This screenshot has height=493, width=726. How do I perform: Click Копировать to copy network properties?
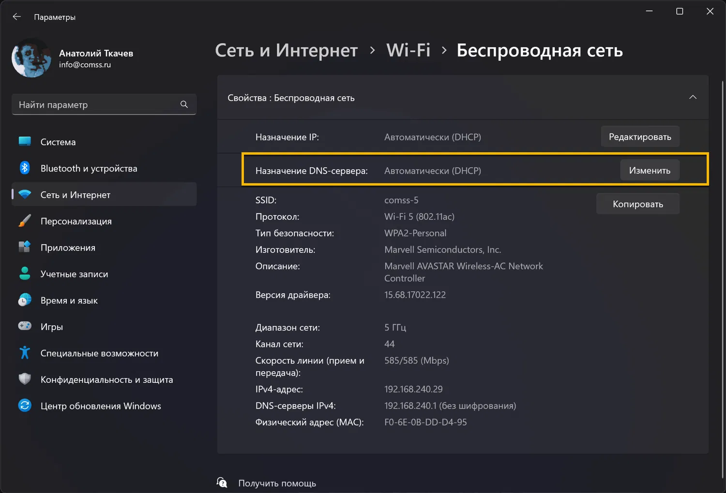click(637, 204)
